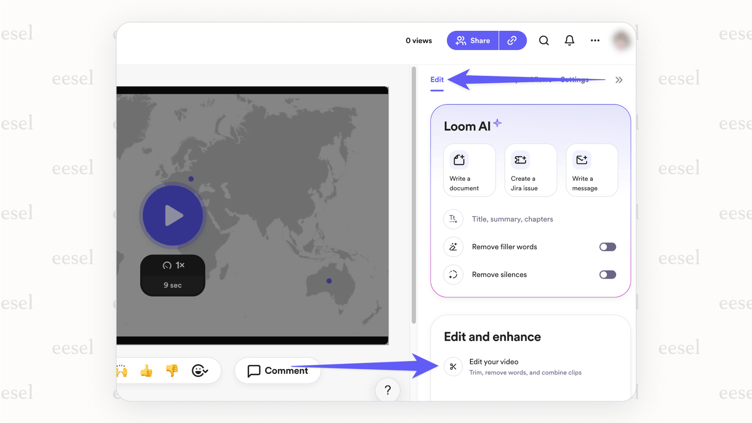Screen dimensions: 752x423
Task: Open the emoji reaction picker
Action: coord(200,371)
